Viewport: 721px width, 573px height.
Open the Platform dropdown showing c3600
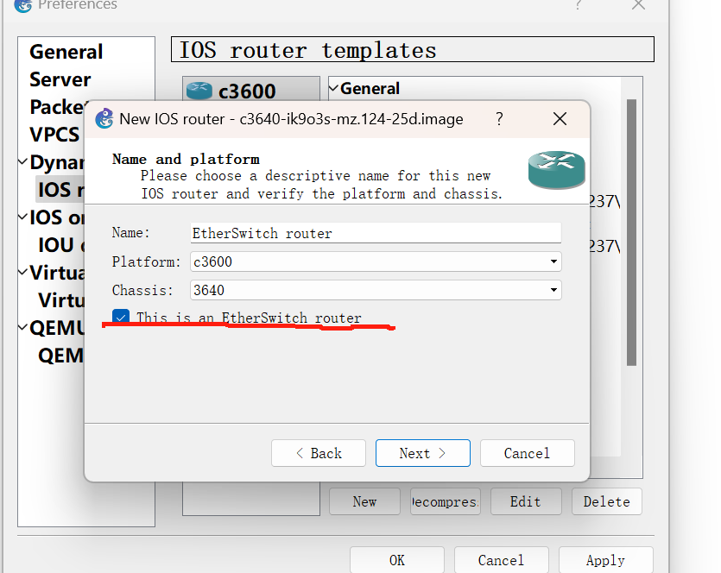pyautogui.click(x=376, y=261)
